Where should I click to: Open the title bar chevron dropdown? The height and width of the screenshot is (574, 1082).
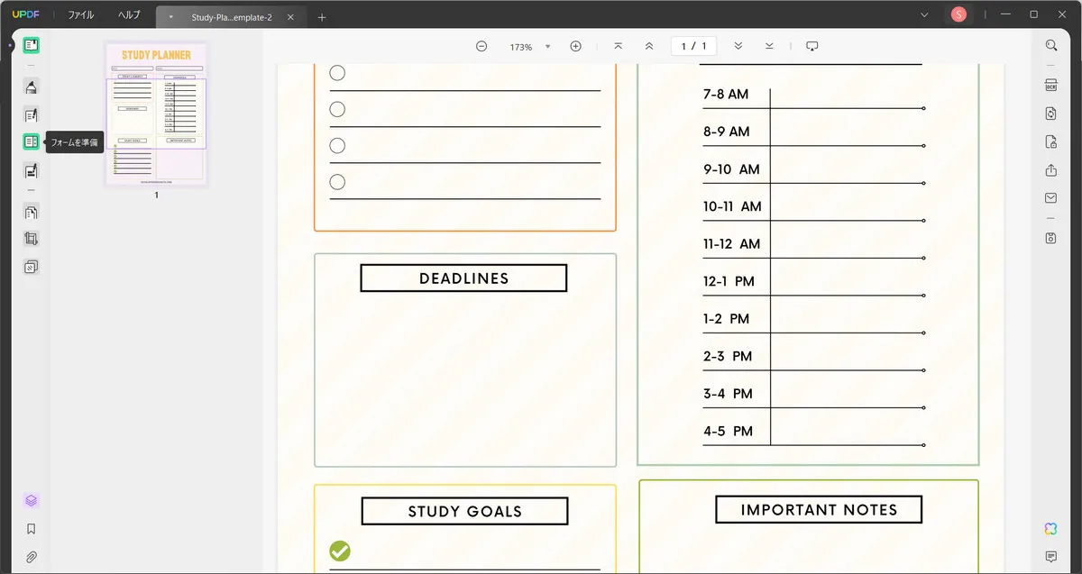pyautogui.click(x=924, y=14)
